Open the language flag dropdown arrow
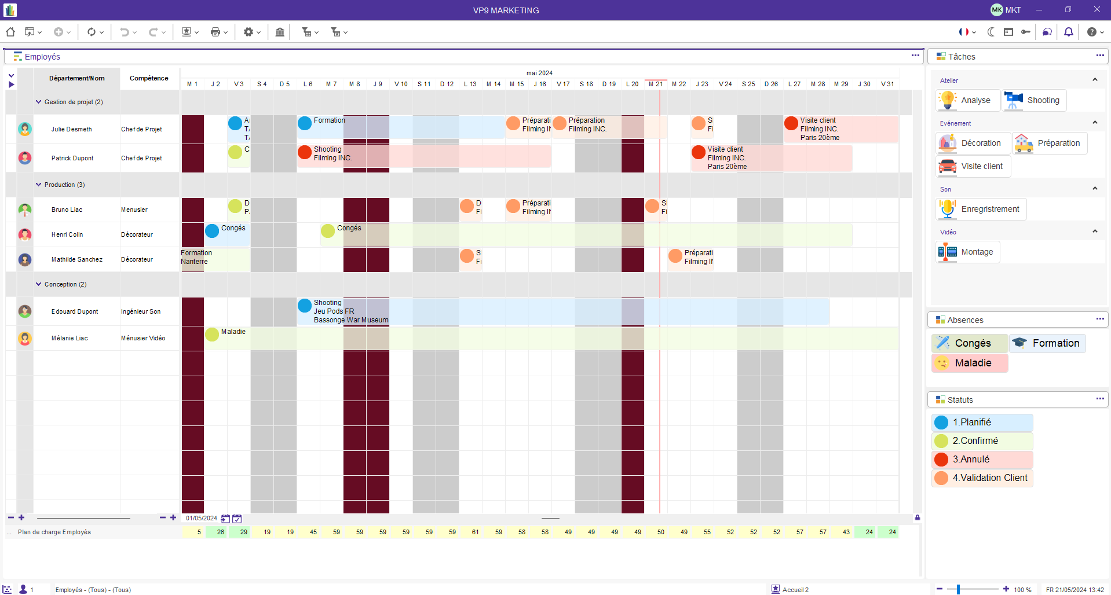 coord(974,33)
